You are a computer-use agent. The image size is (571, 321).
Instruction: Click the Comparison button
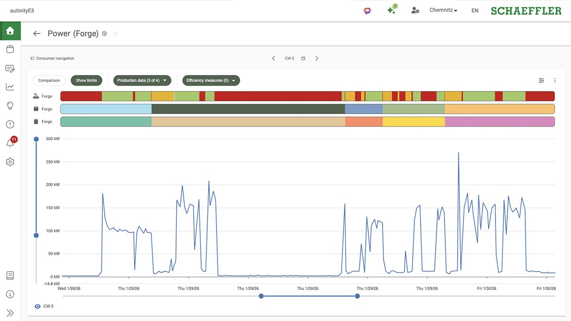[49, 80]
